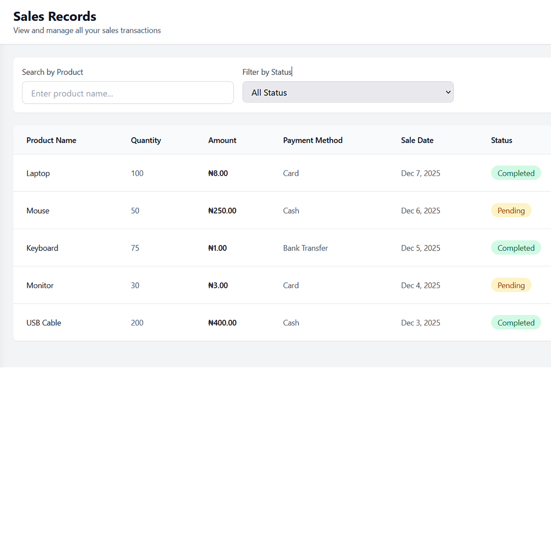Click the Completed badge on the Laptop row
551x551 pixels.
tap(516, 173)
